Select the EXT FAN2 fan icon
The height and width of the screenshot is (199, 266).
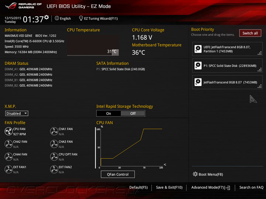tap(54, 170)
